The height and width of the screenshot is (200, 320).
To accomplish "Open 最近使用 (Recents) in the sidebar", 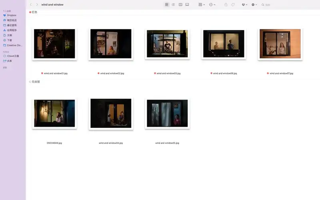I will [13, 25].
